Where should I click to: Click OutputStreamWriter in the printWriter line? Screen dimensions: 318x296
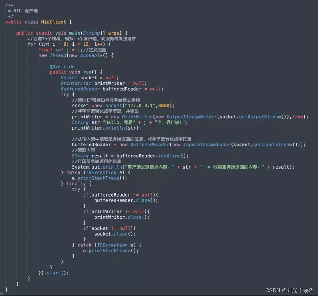[x=192, y=117]
